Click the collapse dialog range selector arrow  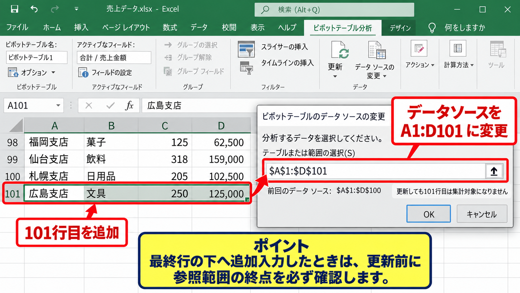pos(494,171)
